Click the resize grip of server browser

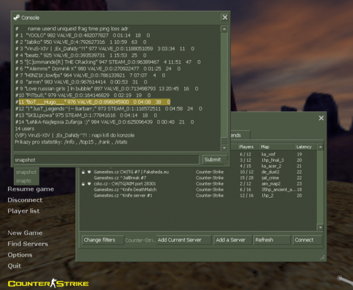323,258
